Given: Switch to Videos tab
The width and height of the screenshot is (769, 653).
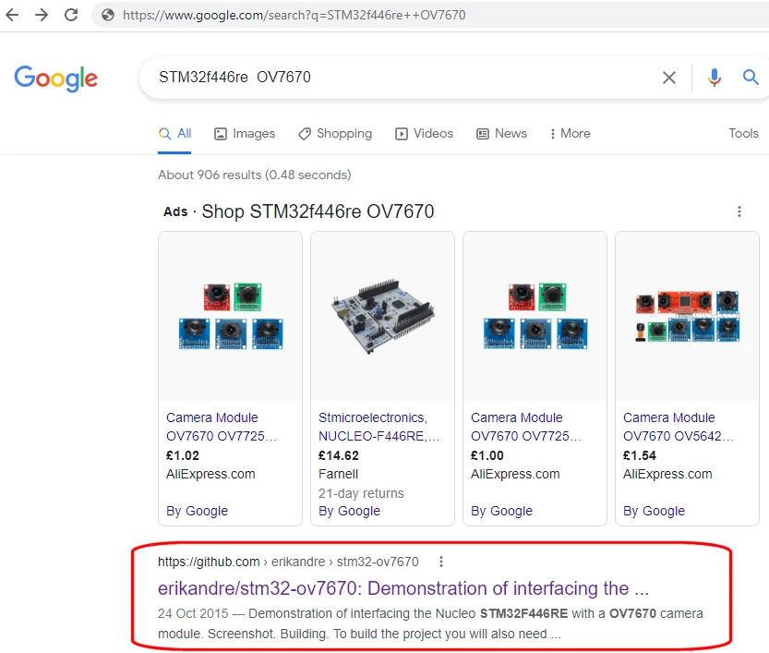Looking at the screenshot, I should click(425, 133).
